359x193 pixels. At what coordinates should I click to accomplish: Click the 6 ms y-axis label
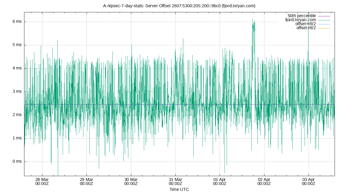(17, 21)
